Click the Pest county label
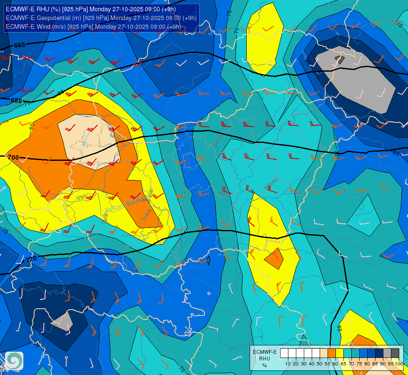The height and width of the screenshot is (375, 408). pos(224,193)
